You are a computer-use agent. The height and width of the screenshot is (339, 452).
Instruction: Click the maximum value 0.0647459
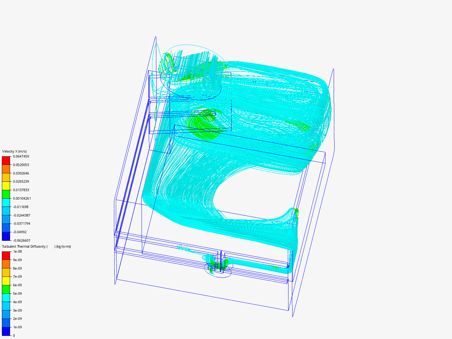[21, 156]
